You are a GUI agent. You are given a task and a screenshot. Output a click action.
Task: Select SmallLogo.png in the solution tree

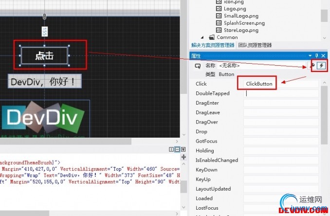[241, 16]
